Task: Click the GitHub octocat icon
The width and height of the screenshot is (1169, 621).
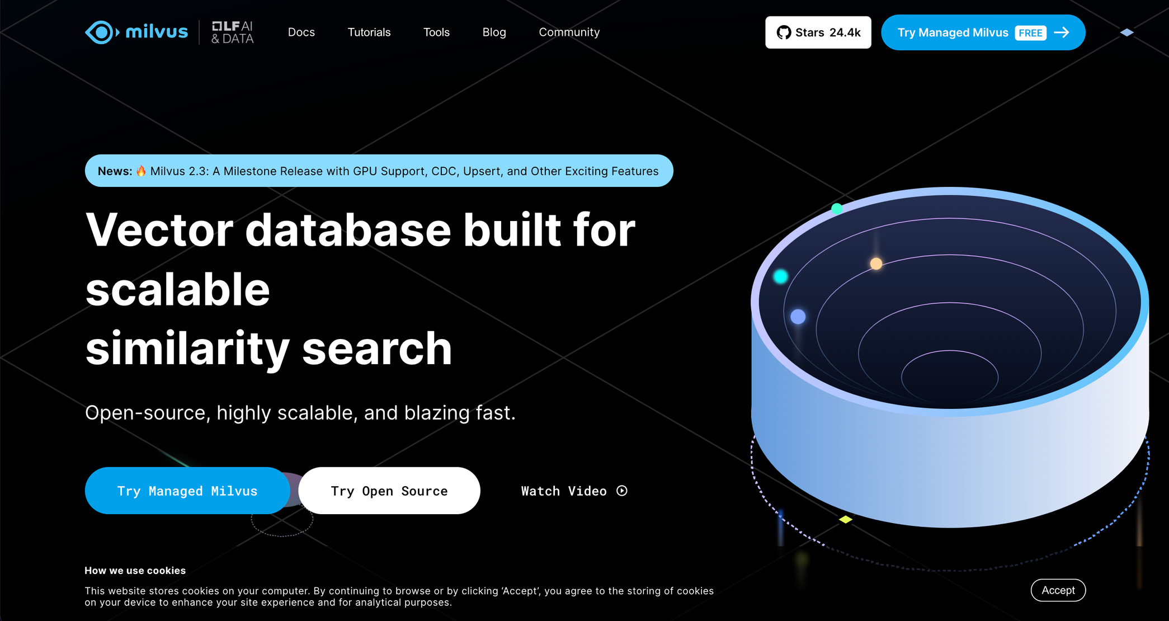Action: point(784,32)
